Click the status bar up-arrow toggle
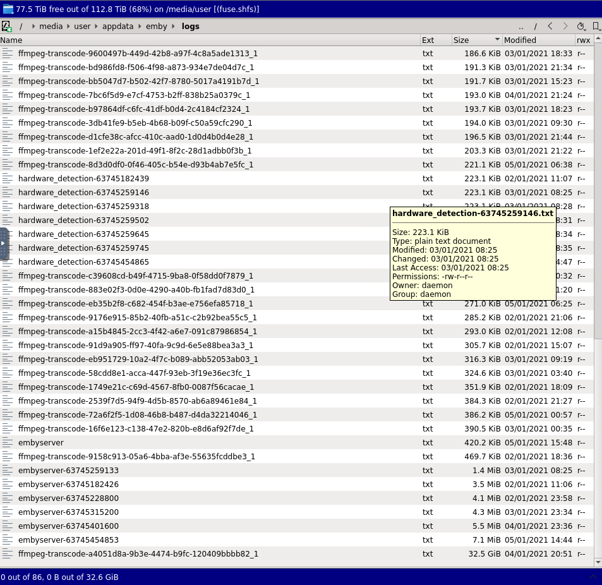The height and width of the screenshot is (585, 602). 594,577
